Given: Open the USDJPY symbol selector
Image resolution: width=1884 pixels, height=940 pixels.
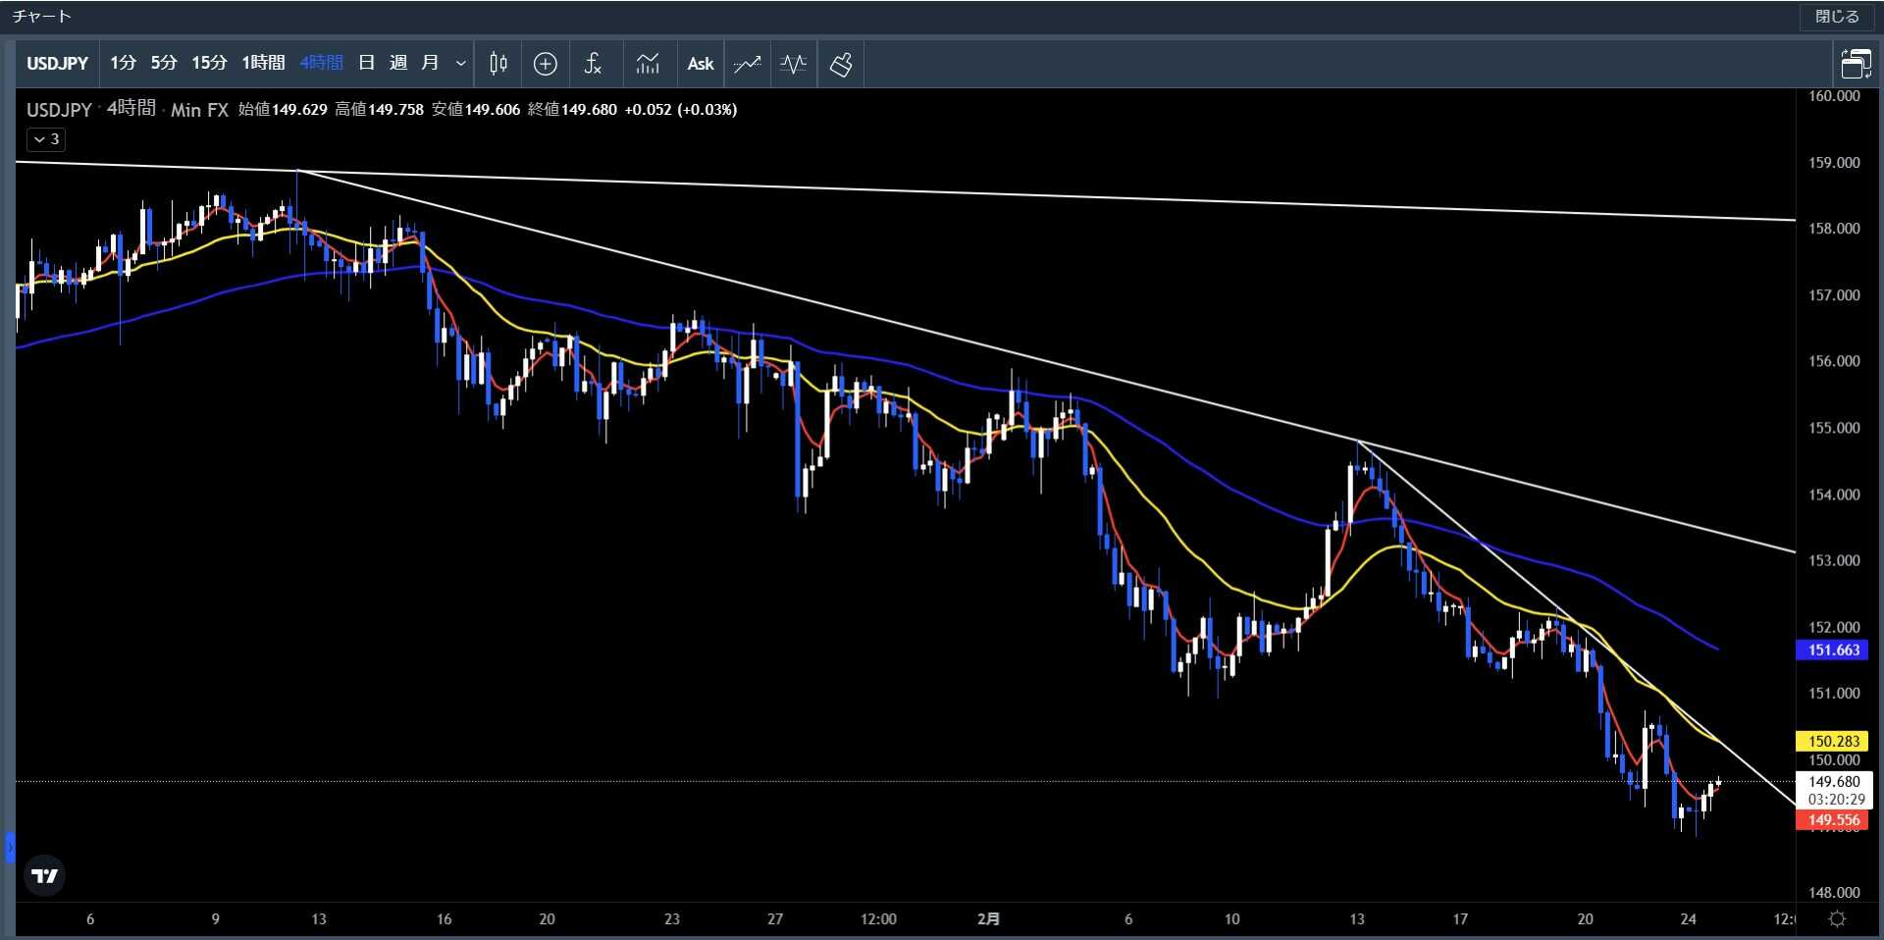Looking at the screenshot, I should (57, 64).
